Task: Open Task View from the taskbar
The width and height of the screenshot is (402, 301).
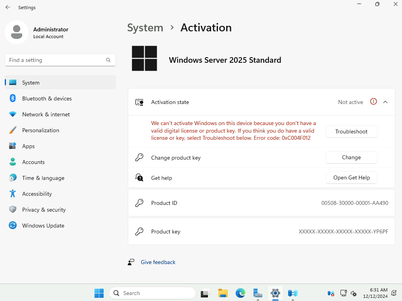Action: (205, 293)
